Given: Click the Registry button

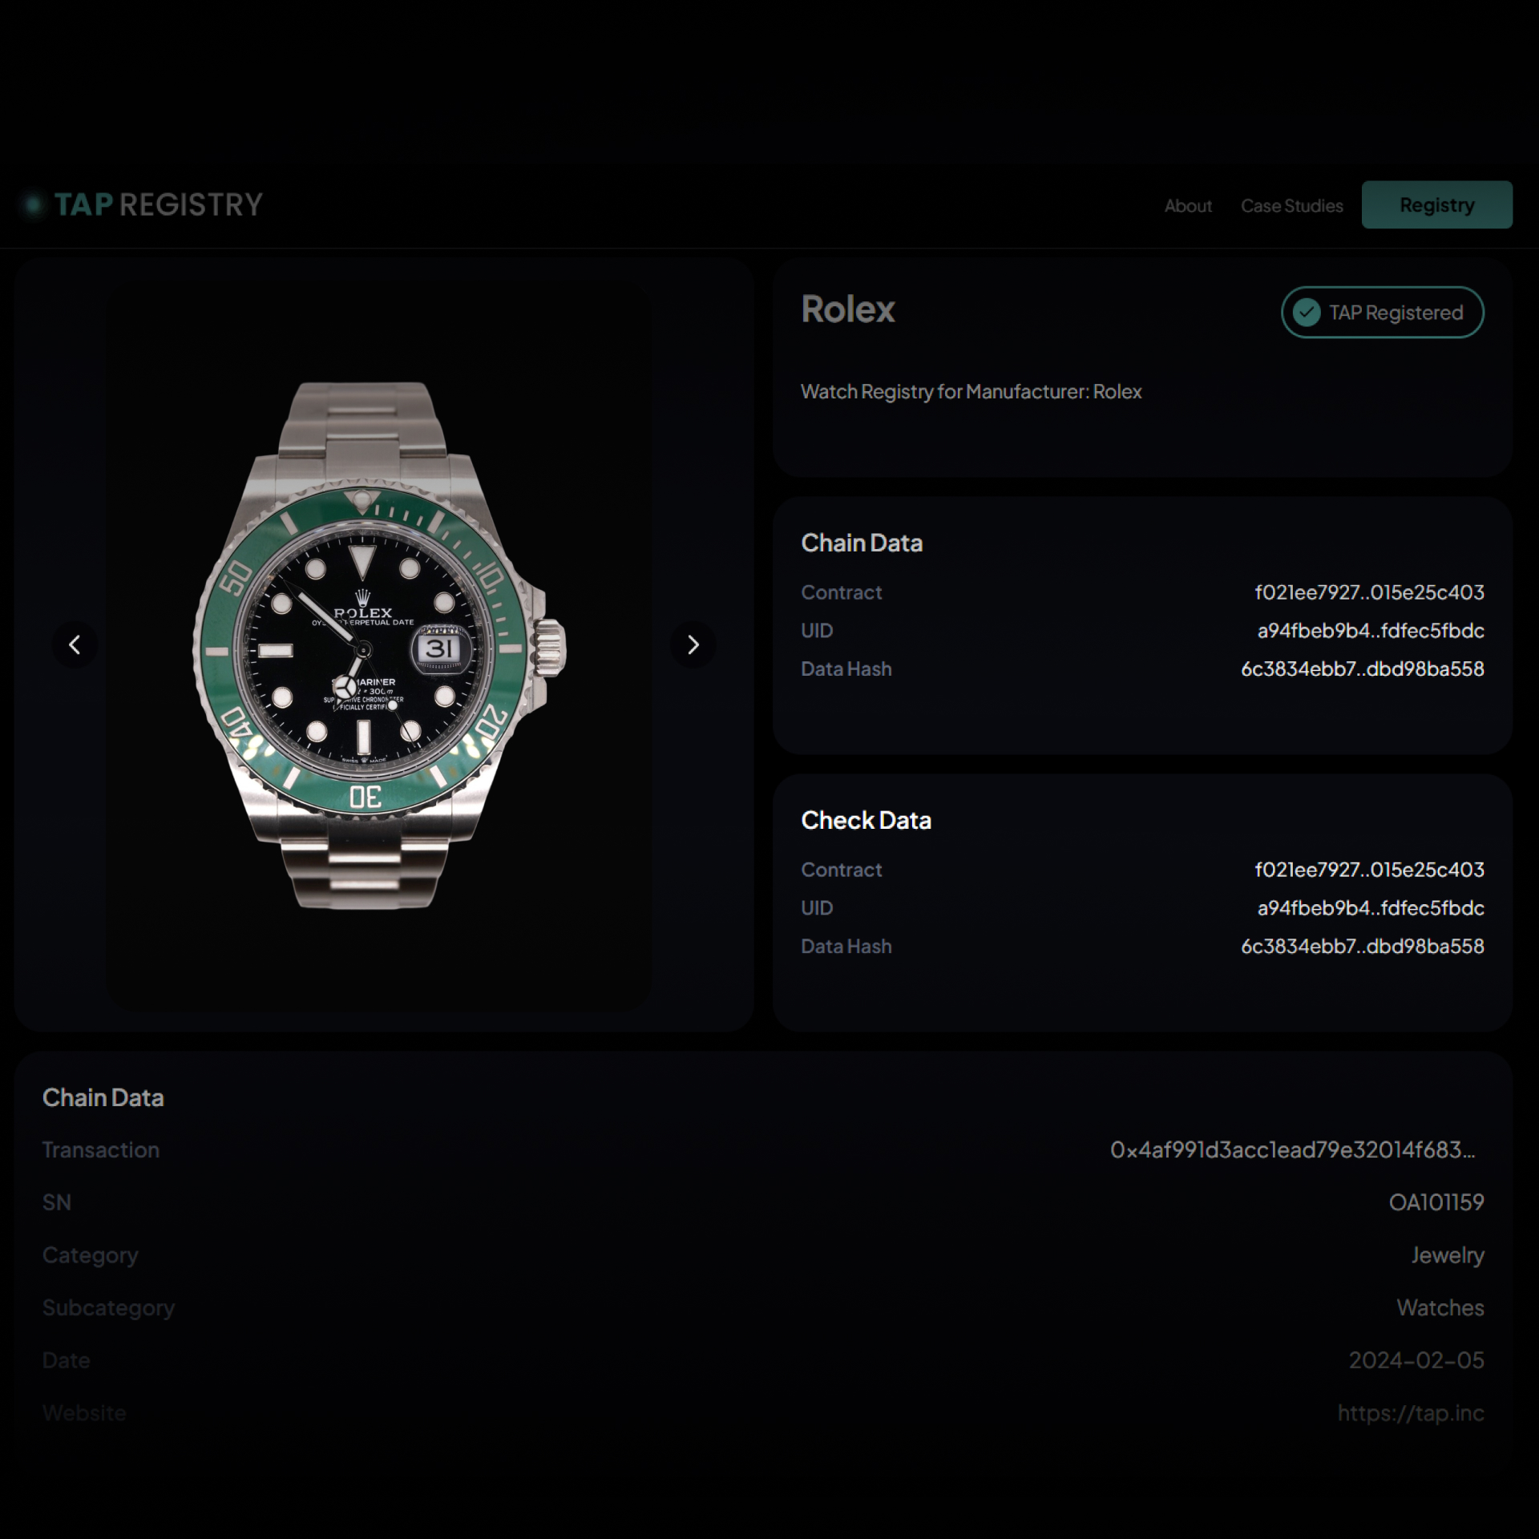Looking at the screenshot, I should (x=1436, y=205).
